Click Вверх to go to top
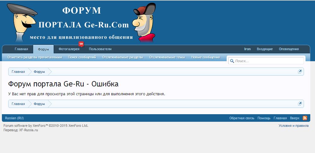The image size is (315, 153). tap(294, 118)
